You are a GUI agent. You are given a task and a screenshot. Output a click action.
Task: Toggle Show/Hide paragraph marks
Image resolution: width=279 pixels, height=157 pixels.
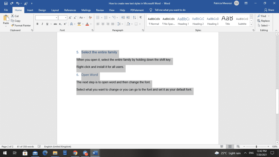pyautogui.click(x=141, y=17)
